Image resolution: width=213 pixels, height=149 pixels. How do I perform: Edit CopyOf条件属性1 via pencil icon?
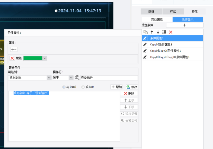[x=145, y=44]
